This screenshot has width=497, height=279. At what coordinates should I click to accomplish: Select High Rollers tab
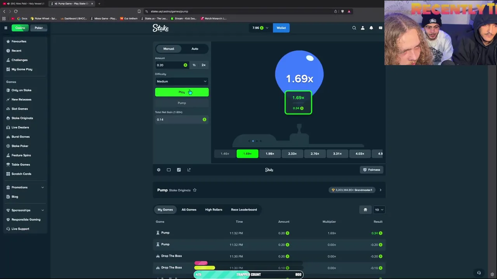pyautogui.click(x=214, y=210)
